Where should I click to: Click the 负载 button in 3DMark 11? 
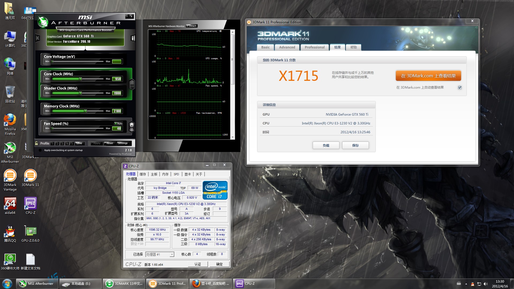click(326, 145)
